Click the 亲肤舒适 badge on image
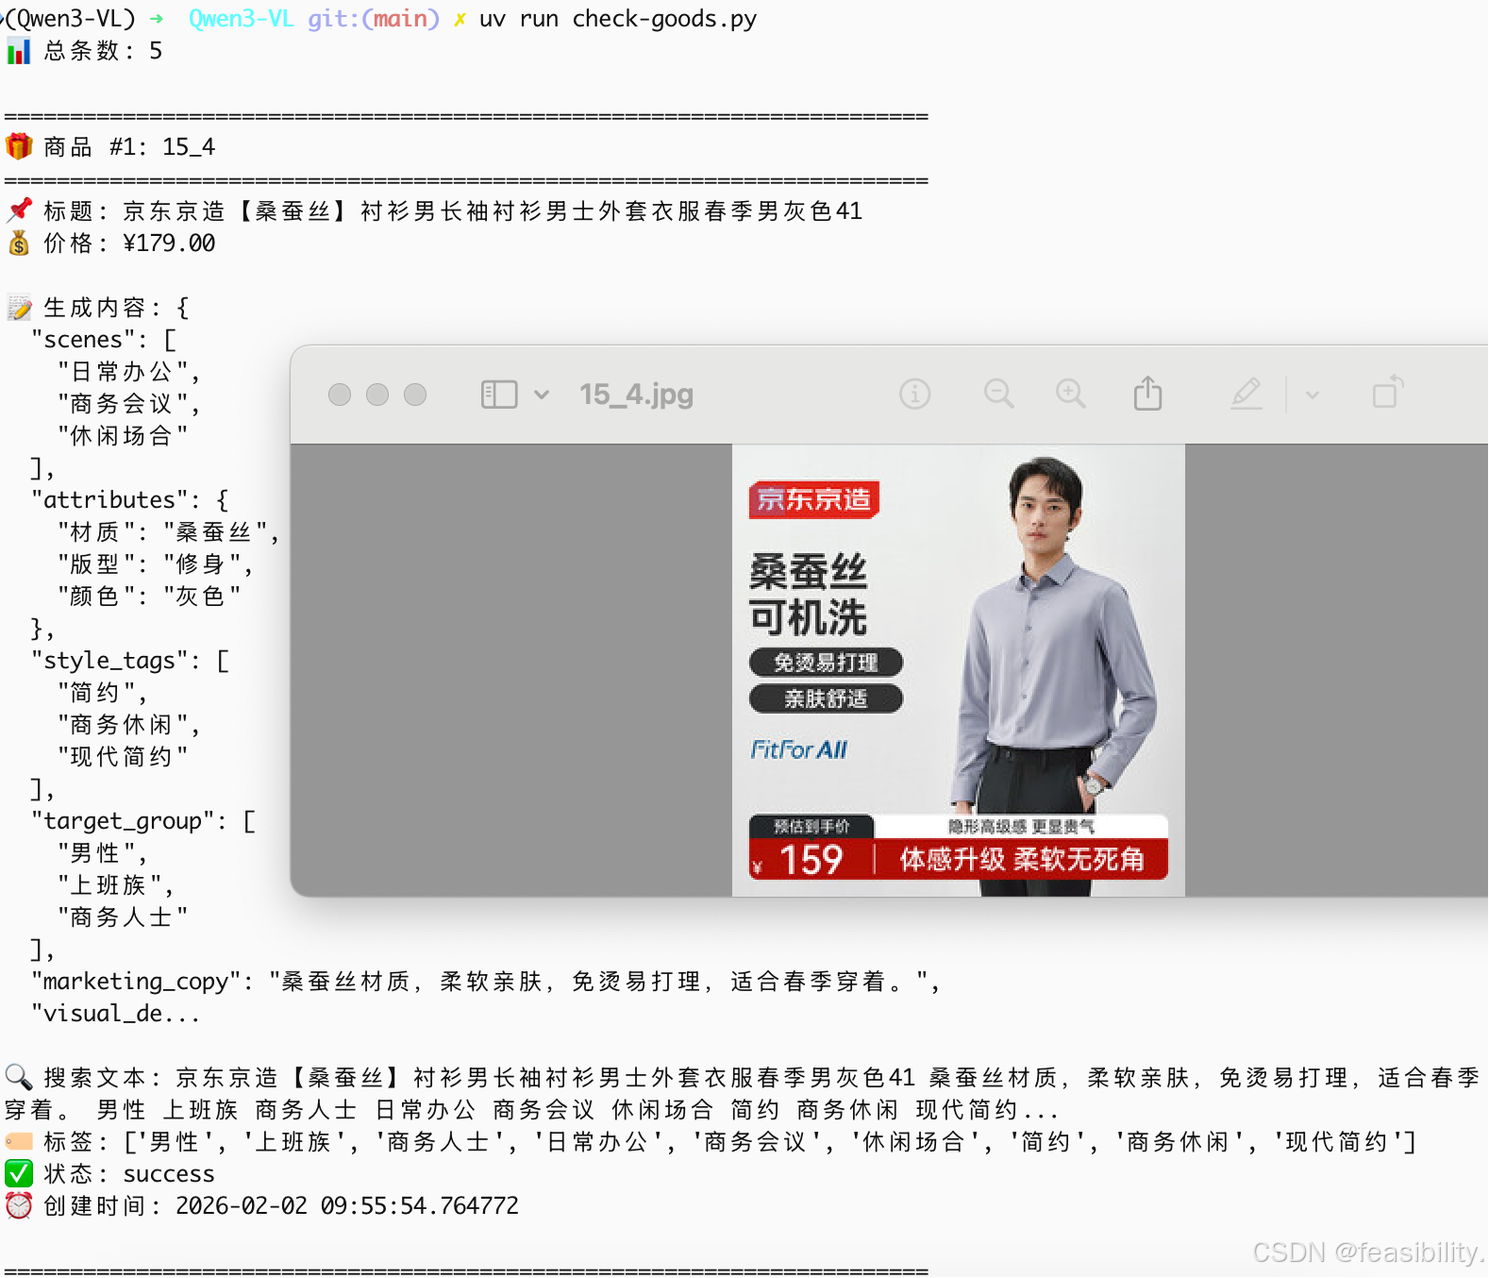The height and width of the screenshot is (1278, 1489). [826, 698]
